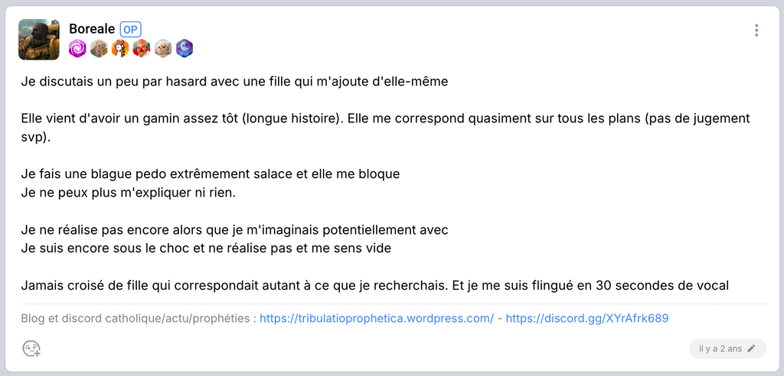This screenshot has height=376, width=784.
Task: Click the blonde-haired person badge
Action: (99, 49)
